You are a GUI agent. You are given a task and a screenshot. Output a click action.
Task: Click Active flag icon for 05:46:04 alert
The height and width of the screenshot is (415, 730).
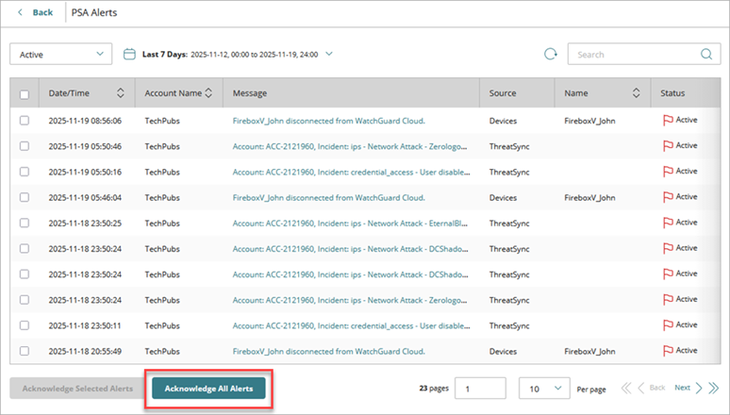click(668, 197)
